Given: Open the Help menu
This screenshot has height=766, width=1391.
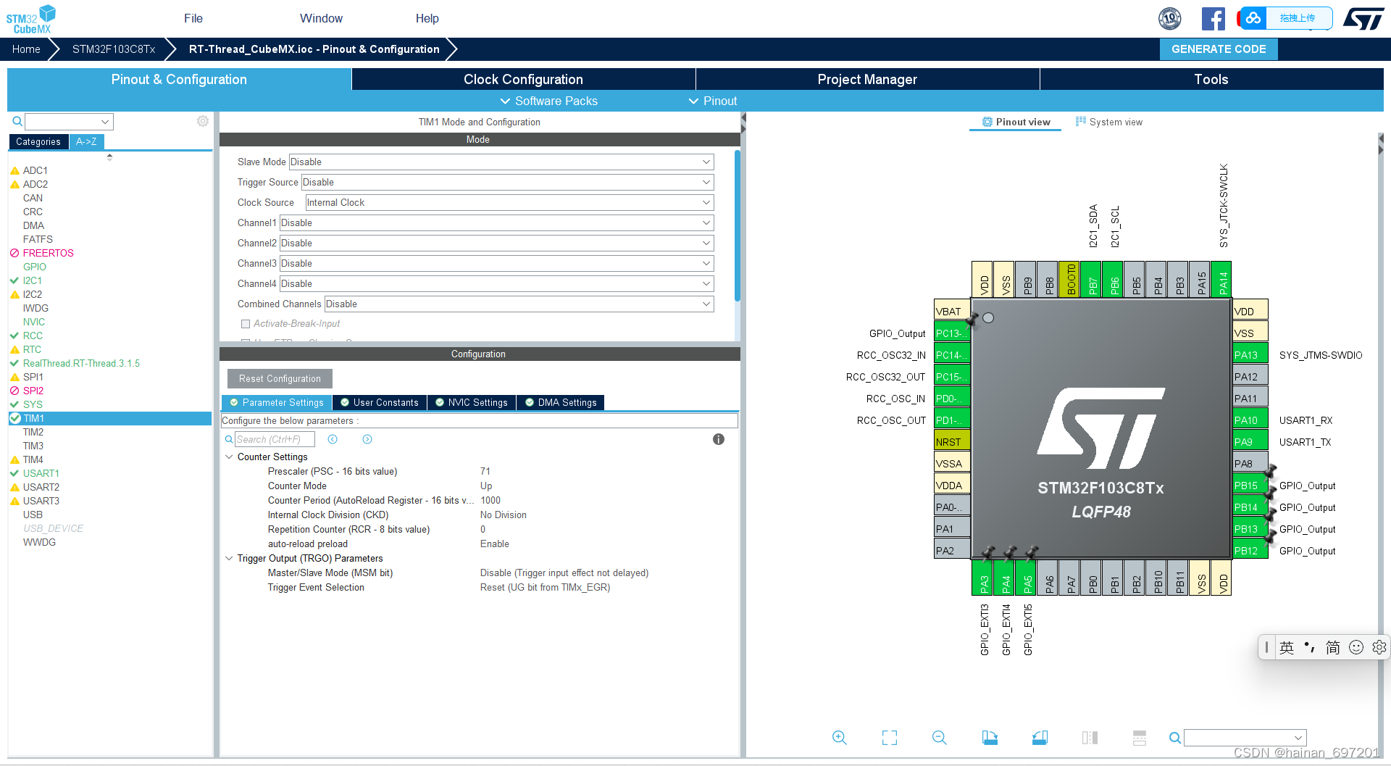Looking at the screenshot, I should click(x=427, y=18).
